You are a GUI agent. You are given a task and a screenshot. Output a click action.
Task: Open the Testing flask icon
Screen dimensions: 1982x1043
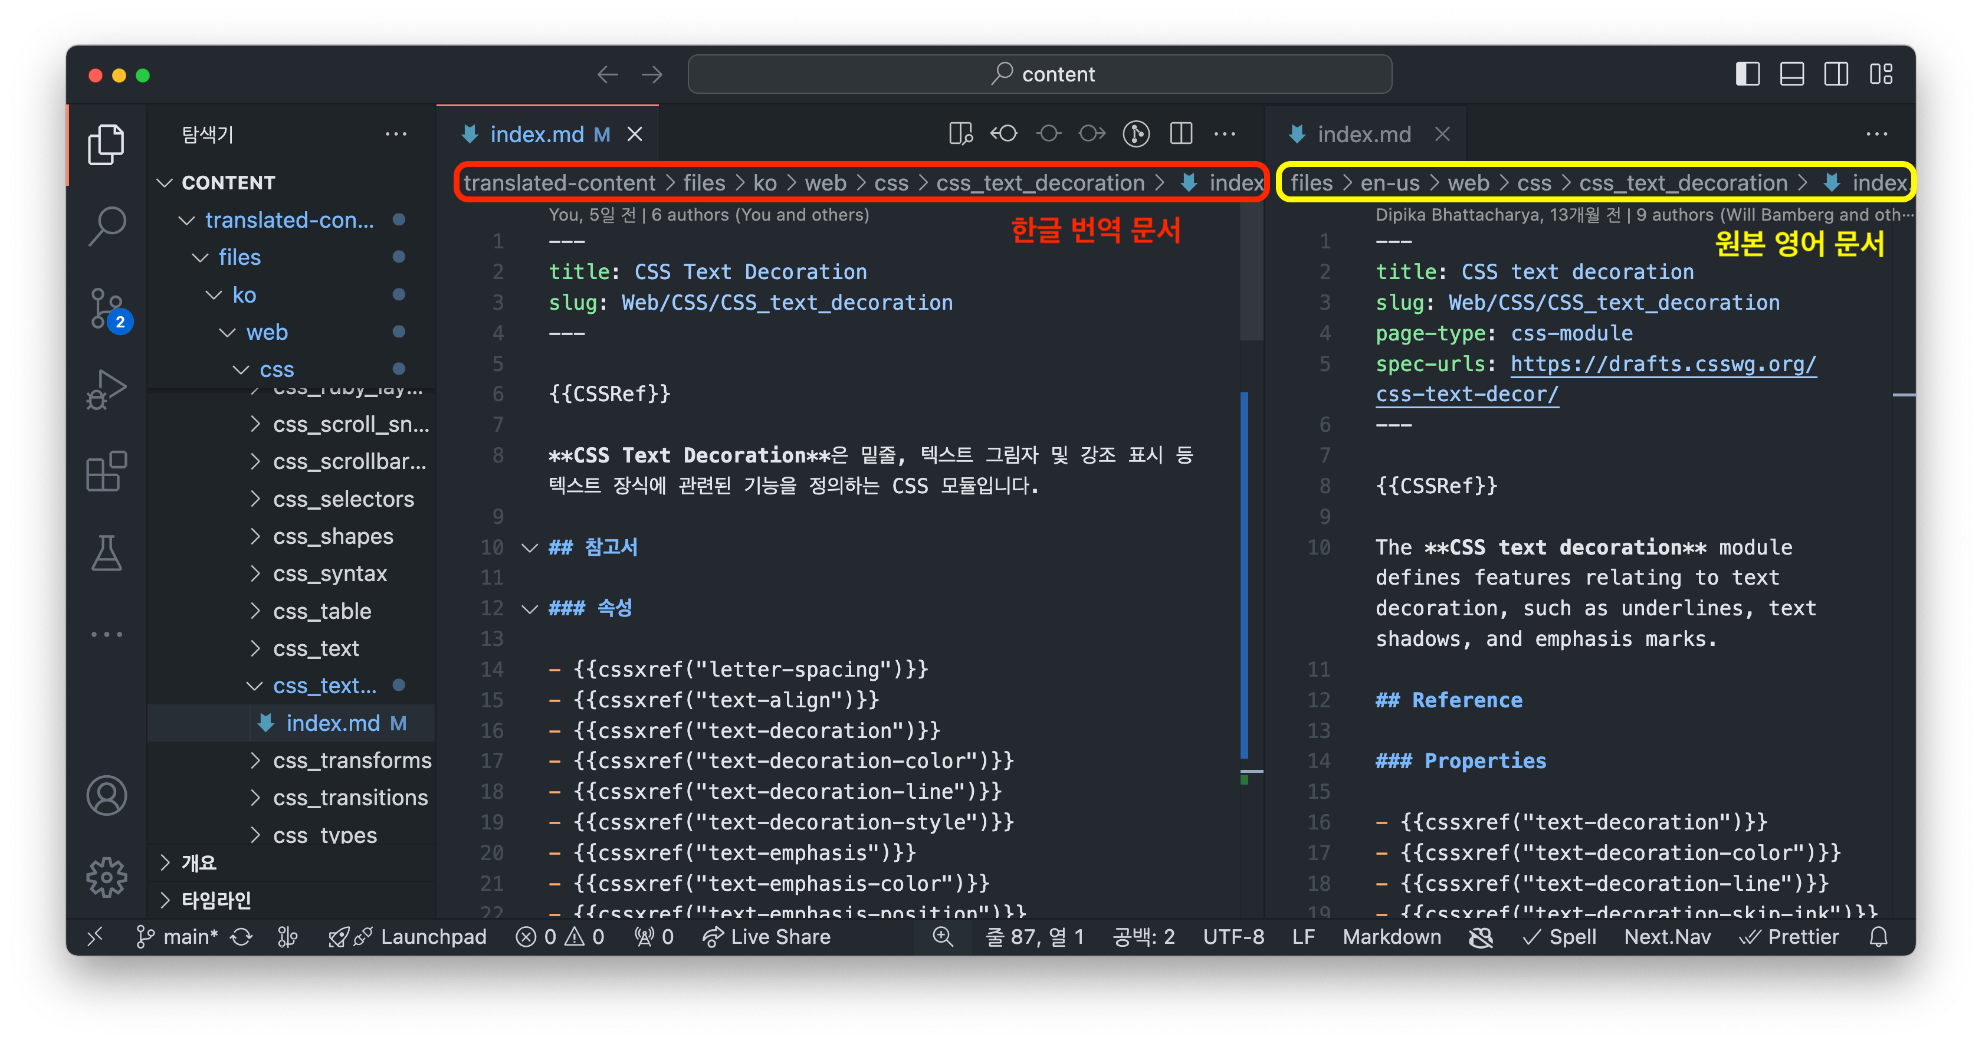tap(106, 553)
